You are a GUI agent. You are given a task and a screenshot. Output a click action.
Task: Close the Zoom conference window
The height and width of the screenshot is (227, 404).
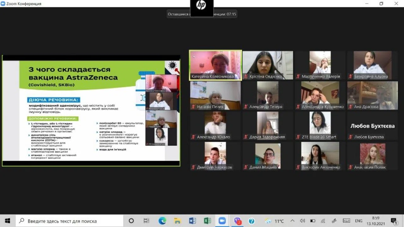pos(396,3)
